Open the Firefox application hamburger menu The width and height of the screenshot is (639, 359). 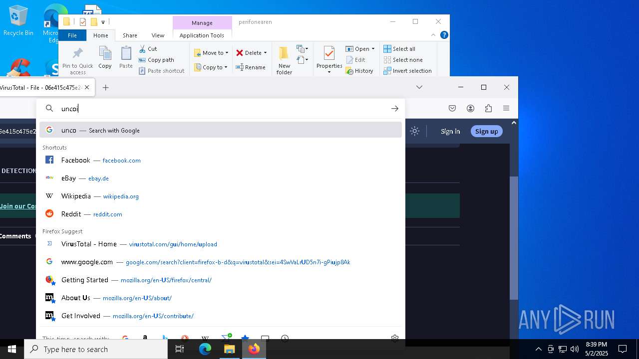(506, 108)
